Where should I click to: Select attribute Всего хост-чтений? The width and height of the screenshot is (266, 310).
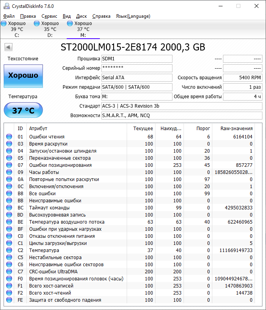50,293
